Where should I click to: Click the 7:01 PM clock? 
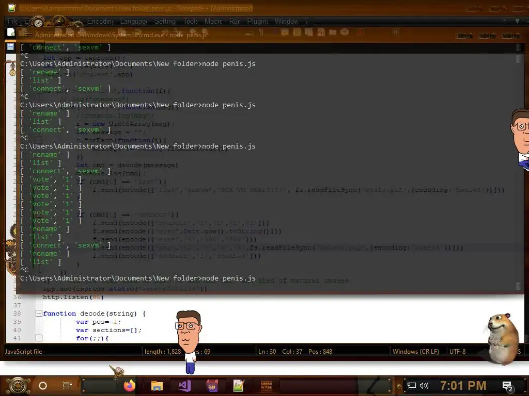(463, 385)
